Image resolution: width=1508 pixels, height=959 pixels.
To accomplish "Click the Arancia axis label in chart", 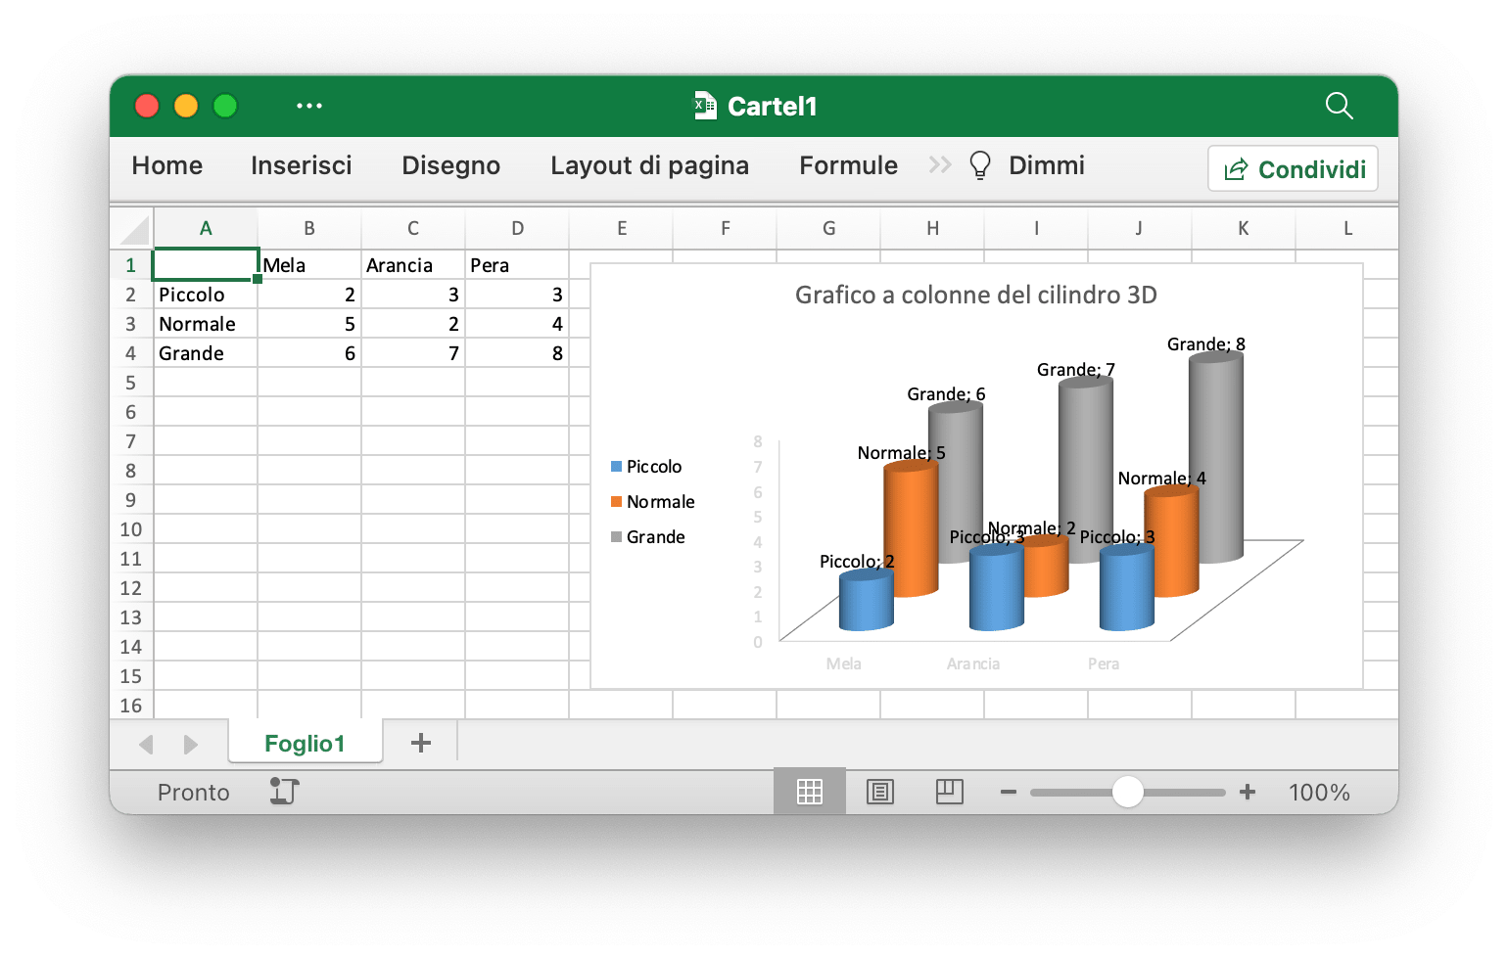I will click(x=973, y=663).
